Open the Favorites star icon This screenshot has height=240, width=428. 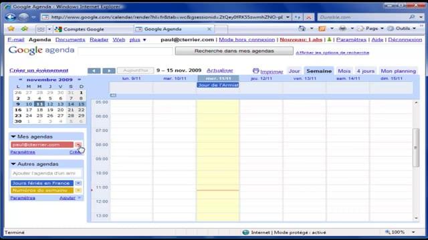11,29
